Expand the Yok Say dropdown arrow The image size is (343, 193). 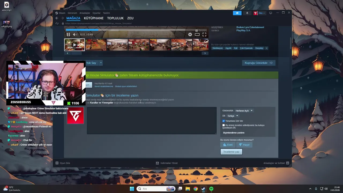tap(101, 63)
